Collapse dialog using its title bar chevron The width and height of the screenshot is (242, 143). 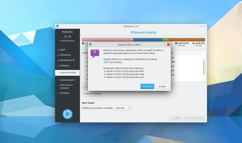(164, 44)
